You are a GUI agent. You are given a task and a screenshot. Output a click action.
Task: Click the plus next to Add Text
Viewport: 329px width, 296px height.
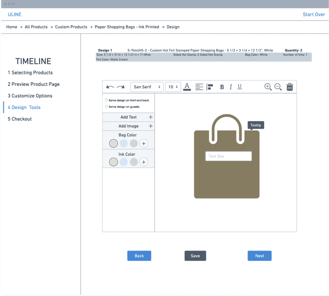pos(151,117)
